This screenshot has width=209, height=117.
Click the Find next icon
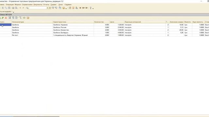point(53,8)
